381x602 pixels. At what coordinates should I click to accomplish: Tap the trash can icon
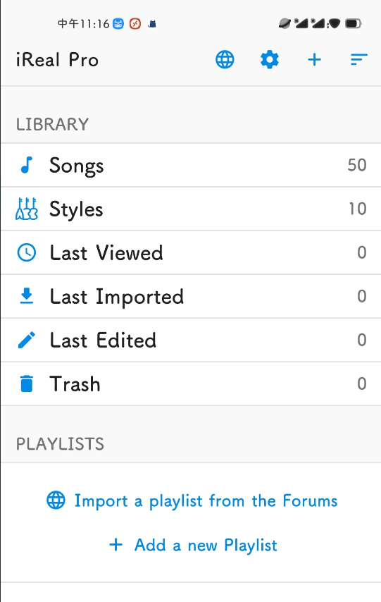[x=27, y=383]
